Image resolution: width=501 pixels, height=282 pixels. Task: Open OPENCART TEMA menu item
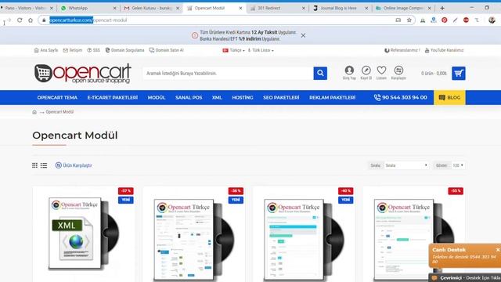[x=57, y=97]
